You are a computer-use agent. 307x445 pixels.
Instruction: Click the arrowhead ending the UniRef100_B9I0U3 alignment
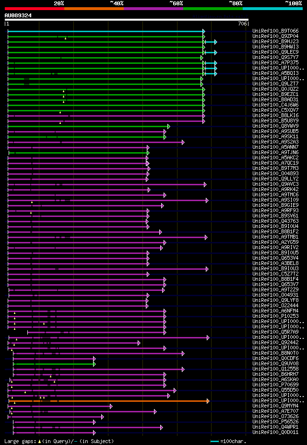pyautogui.click(x=207, y=269)
